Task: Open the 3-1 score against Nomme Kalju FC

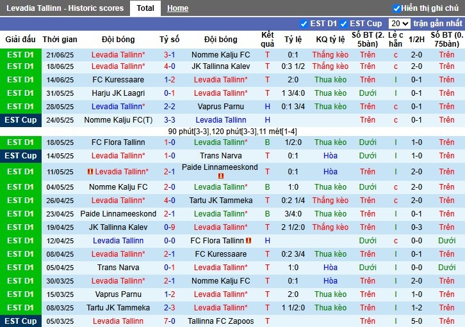Action: pyautogui.click(x=169, y=55)
